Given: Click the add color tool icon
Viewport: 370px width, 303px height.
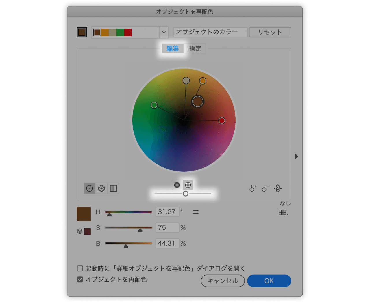Looking at the screenshot, I should (253, 188).
